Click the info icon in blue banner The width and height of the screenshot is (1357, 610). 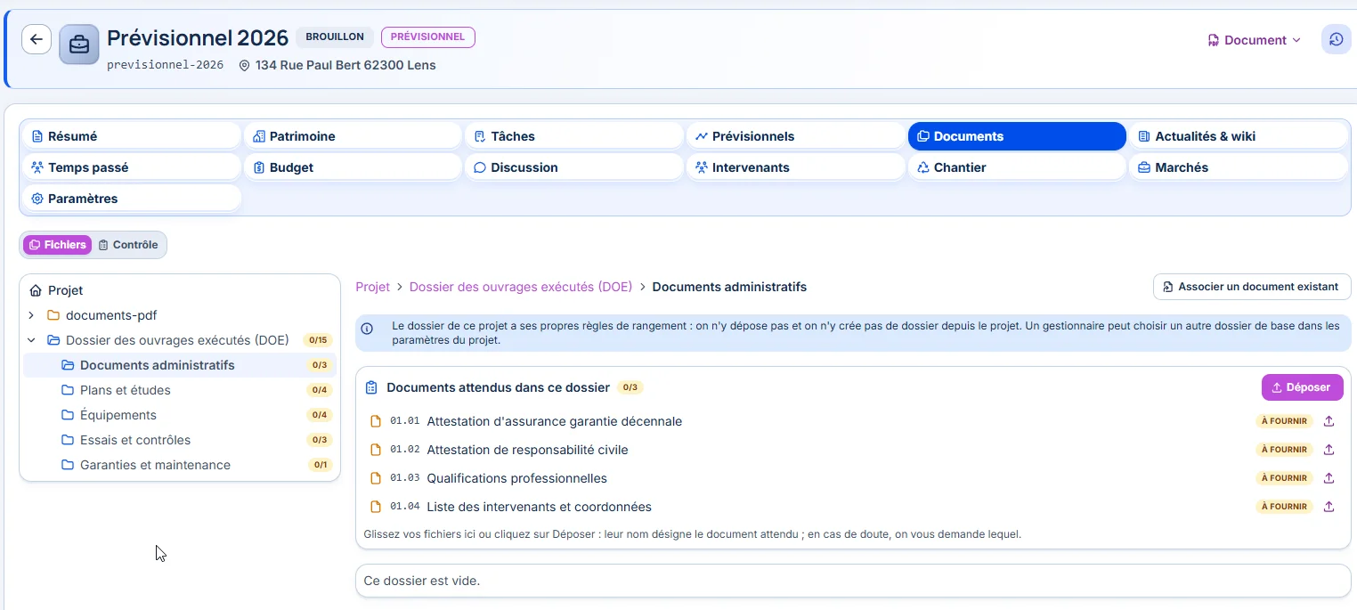(x=367, y=329)
